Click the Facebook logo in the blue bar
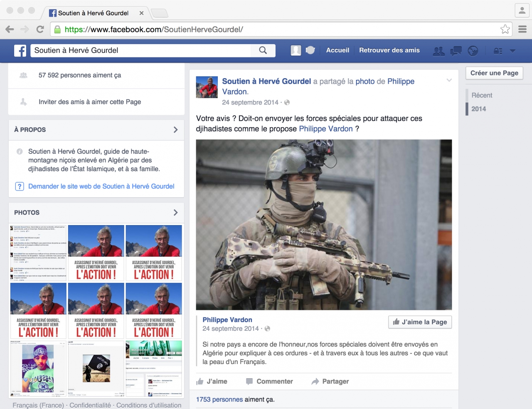The height and width of the screenshot is (409, 532). point(20,50)
